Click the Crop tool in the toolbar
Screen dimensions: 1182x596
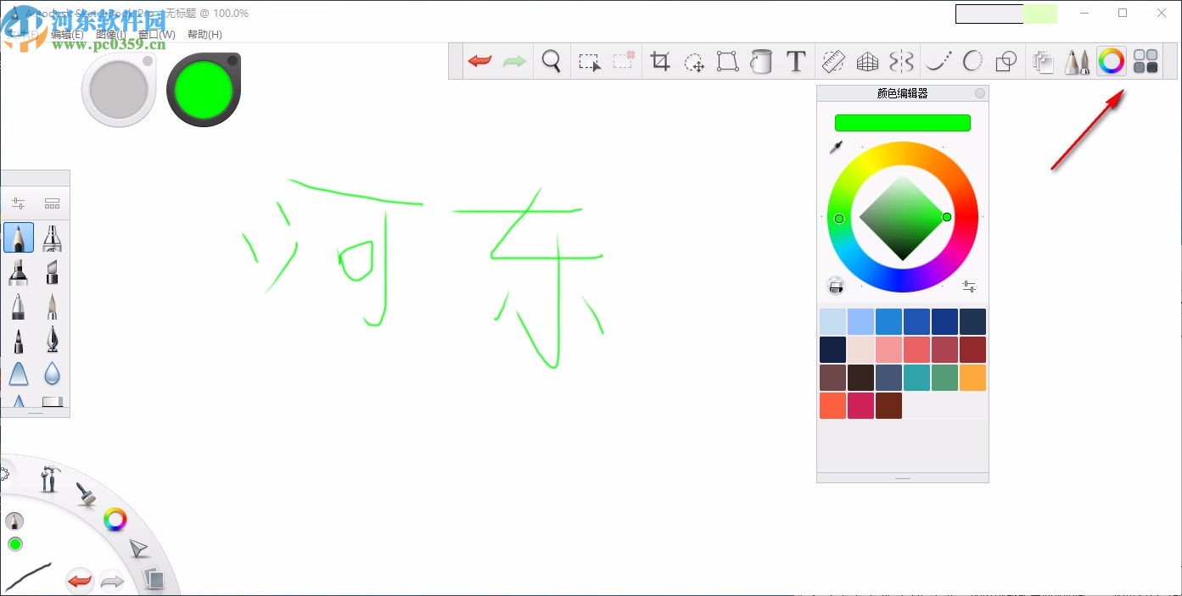pos(659,60)
